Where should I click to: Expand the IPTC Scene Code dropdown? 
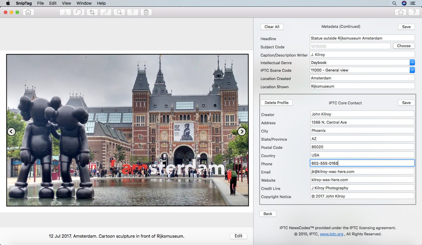point(412,70)
